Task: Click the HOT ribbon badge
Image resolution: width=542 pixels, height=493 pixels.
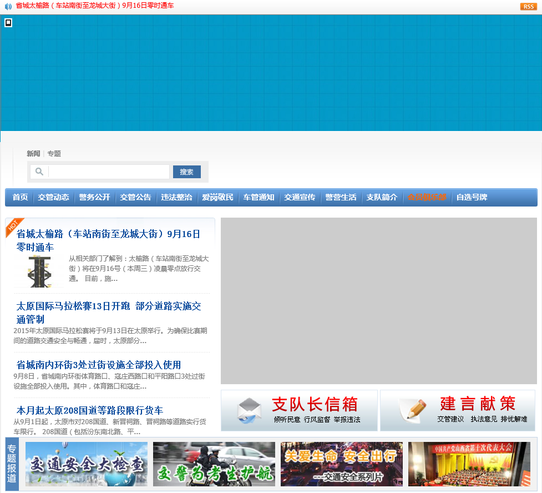Action: pyautogui.click(x=14, y=227)
